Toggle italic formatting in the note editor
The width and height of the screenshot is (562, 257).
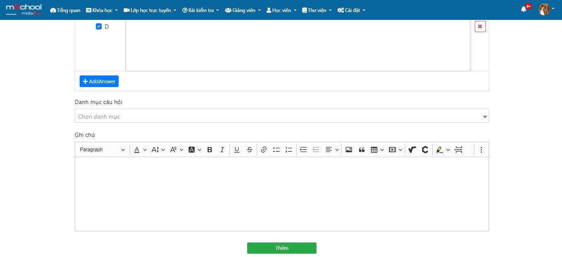click(222, 150)
